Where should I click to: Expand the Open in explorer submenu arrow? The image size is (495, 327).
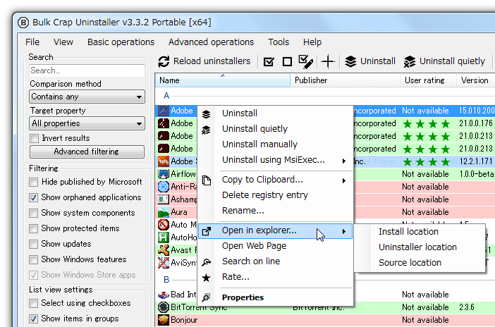coord(344,231)
